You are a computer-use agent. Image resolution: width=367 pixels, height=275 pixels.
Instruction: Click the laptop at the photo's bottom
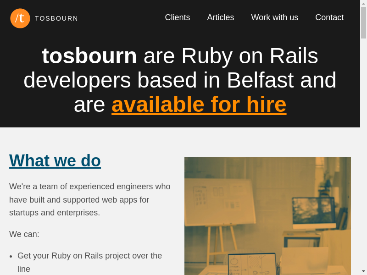[x=252, y=265]
